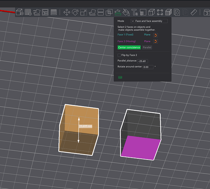This screenshot has height=189, width=210.
Task: Click the Plane text beside Face 1
Action: (147, 35)
